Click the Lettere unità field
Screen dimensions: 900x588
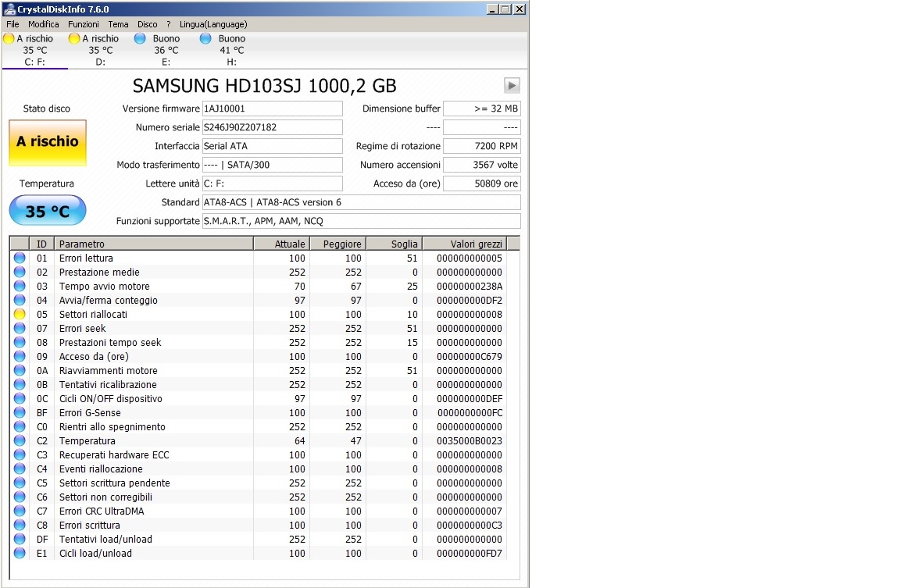tap(273, 184)
